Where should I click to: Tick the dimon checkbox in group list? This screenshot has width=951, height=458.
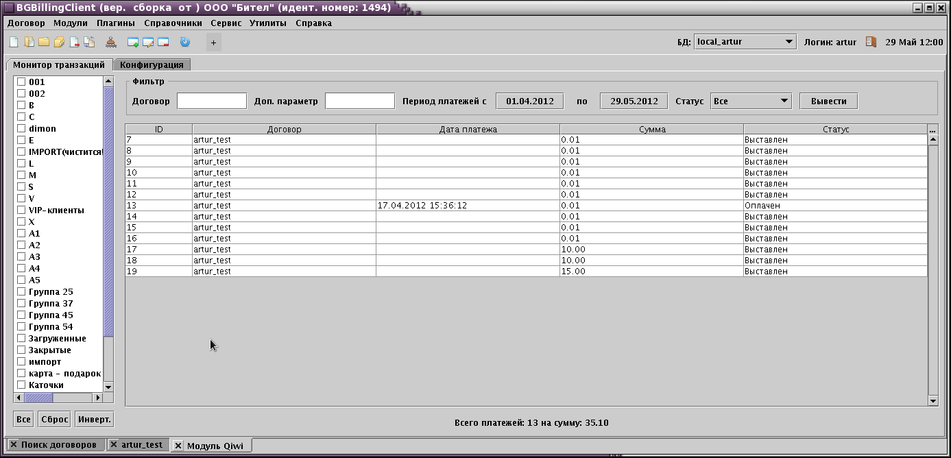[x=21, y=129]
